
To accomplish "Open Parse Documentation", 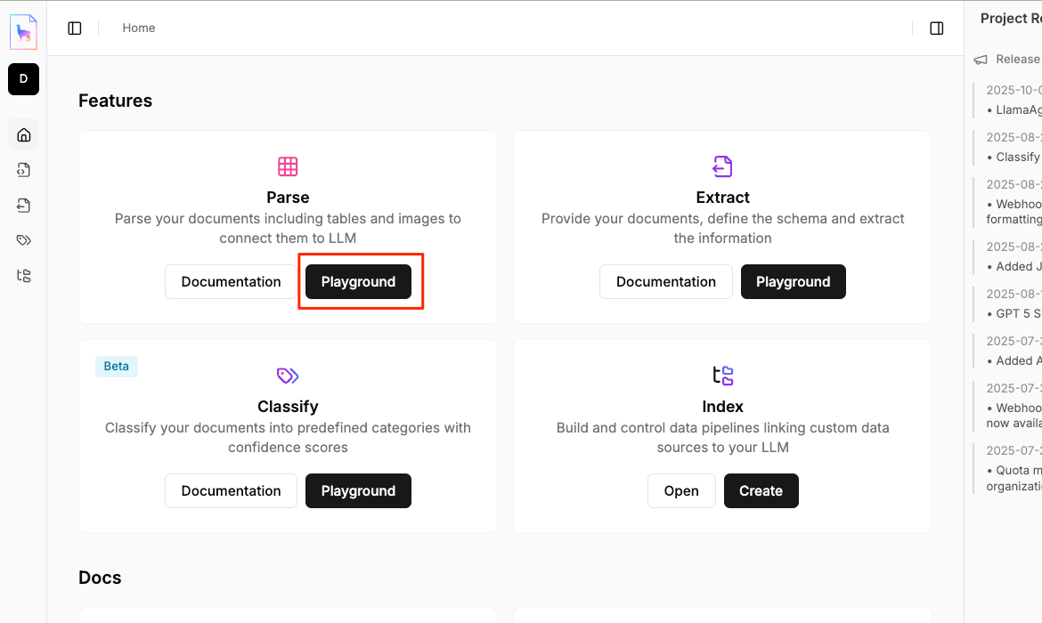I will (x=231, y=281).
